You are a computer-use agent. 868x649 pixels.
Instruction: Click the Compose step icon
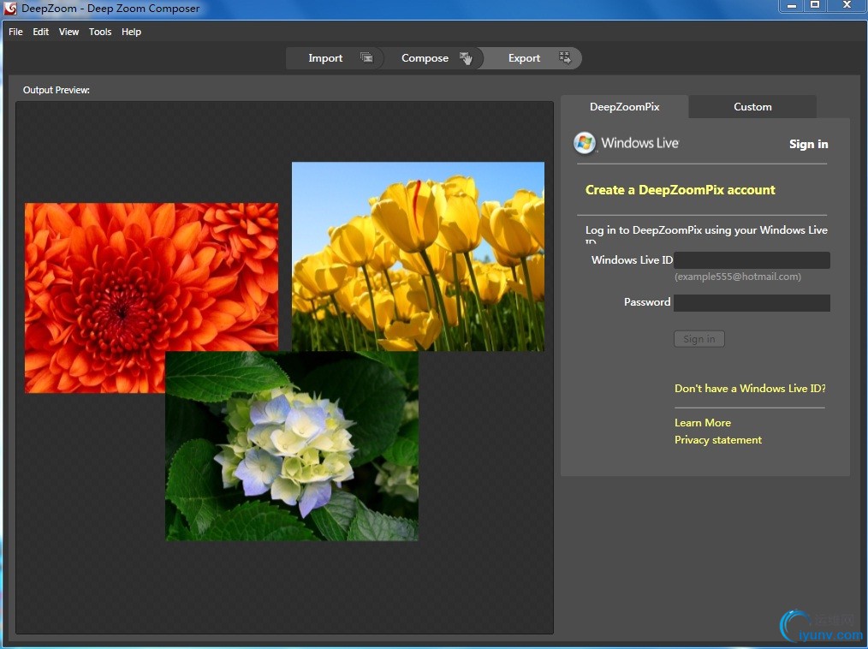click(465, 58)
